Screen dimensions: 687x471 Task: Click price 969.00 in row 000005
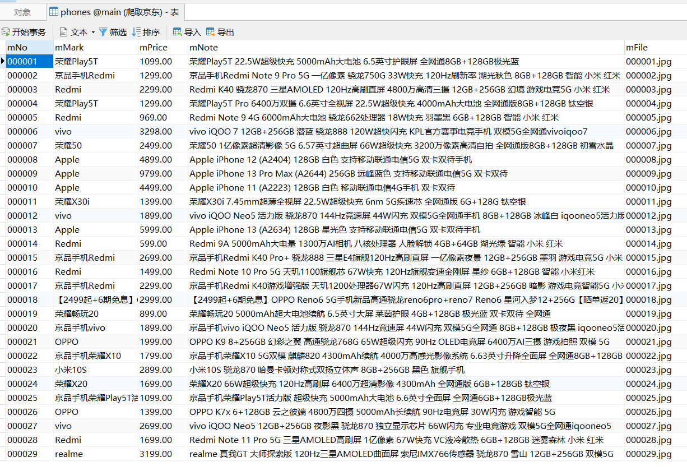coord(163,117)
